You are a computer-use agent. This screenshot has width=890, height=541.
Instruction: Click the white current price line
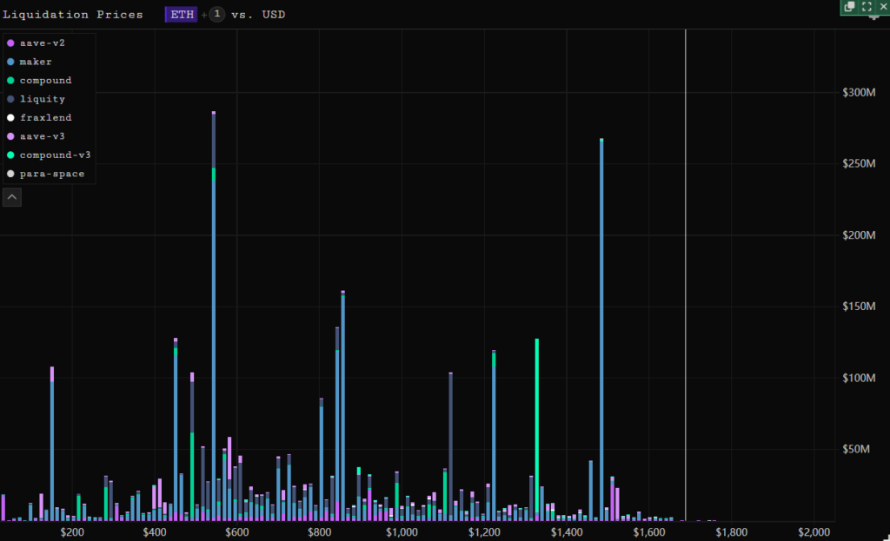coord(686,261)
